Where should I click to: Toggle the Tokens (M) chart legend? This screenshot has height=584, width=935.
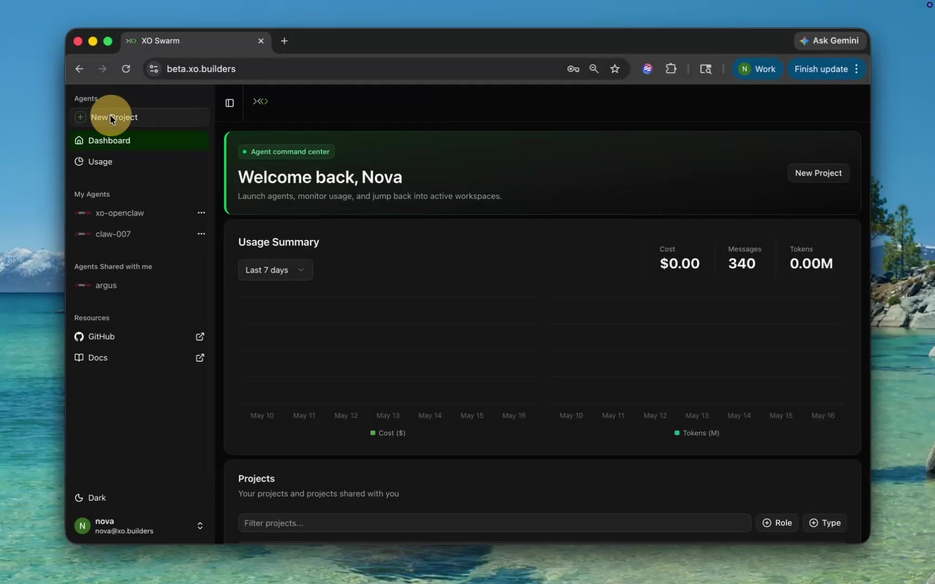coord(697,433)
